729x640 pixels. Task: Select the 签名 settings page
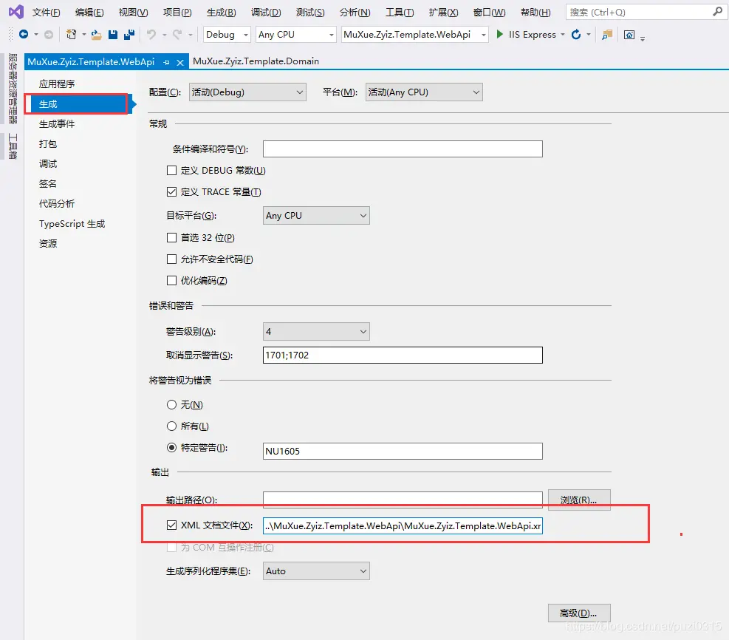[x=48, y=184]
